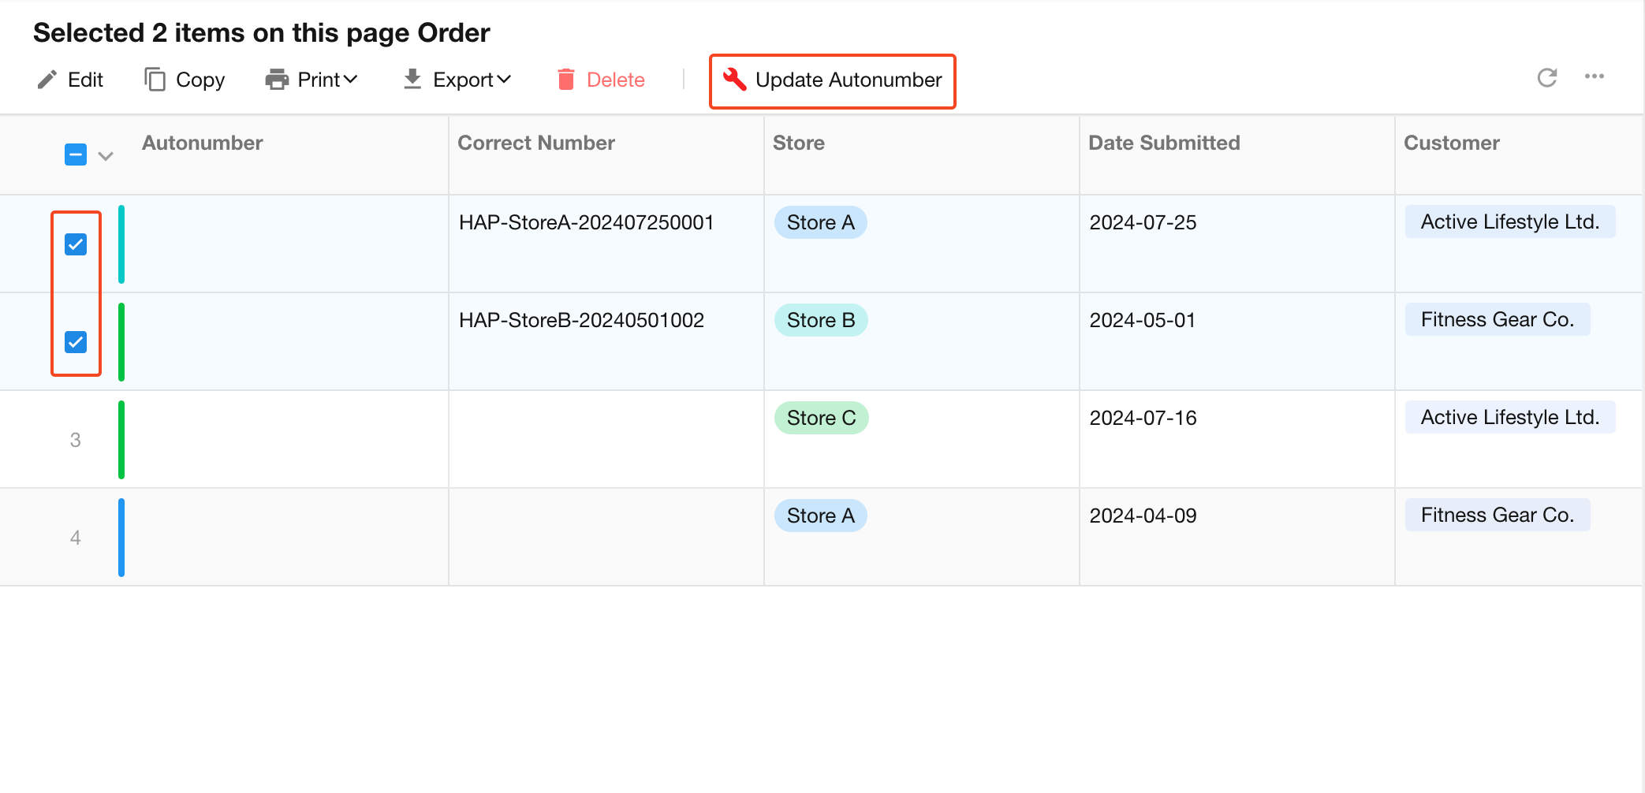
Task: Click the red trash Delete icon
Action: click(x=565, y=80)
